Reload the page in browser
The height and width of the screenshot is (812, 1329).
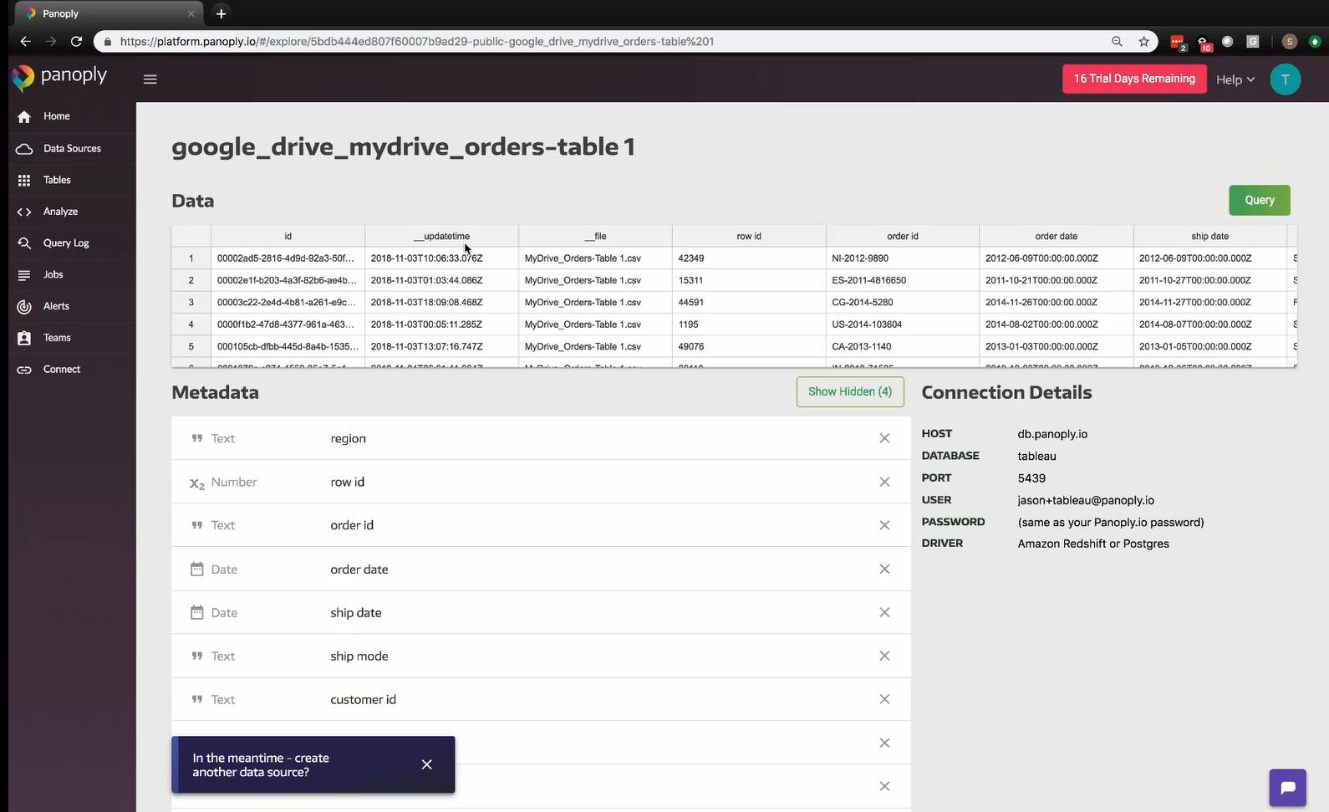76,42
